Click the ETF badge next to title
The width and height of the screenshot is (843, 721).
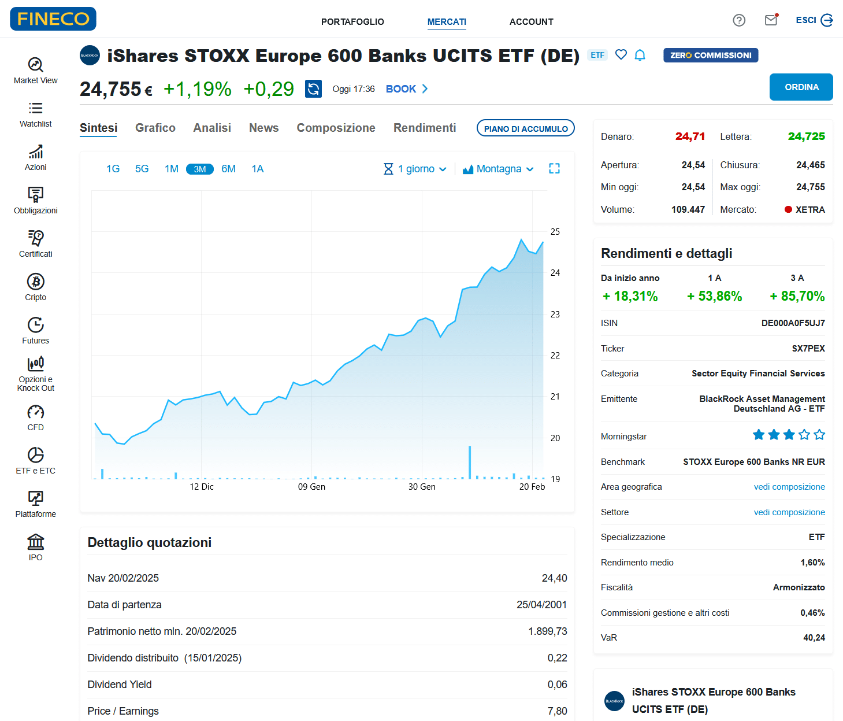597,55
